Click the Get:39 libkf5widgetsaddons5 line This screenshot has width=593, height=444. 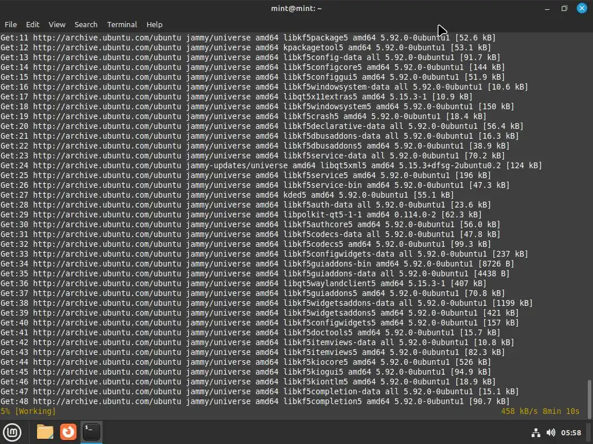pos(259,313)
